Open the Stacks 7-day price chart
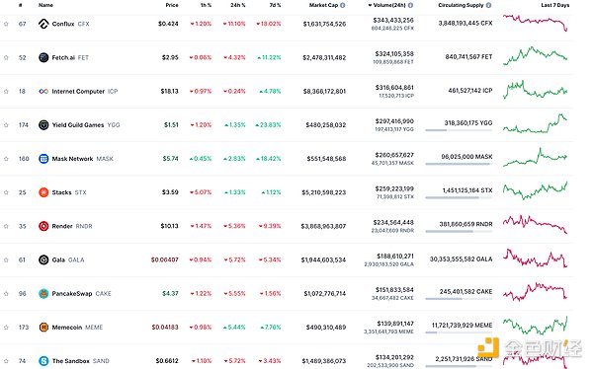593x369 pixels. [535, 190]
